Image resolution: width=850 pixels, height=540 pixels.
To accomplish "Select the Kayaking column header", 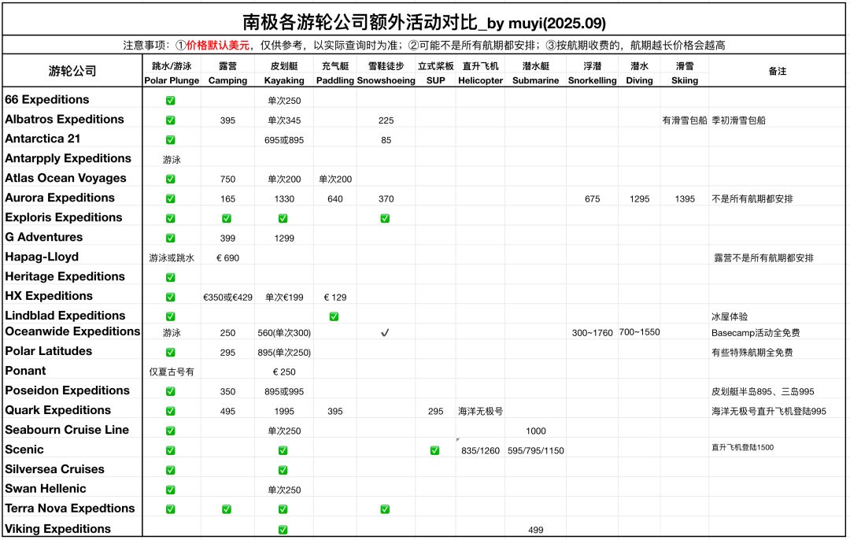I will tap(284, 80).
